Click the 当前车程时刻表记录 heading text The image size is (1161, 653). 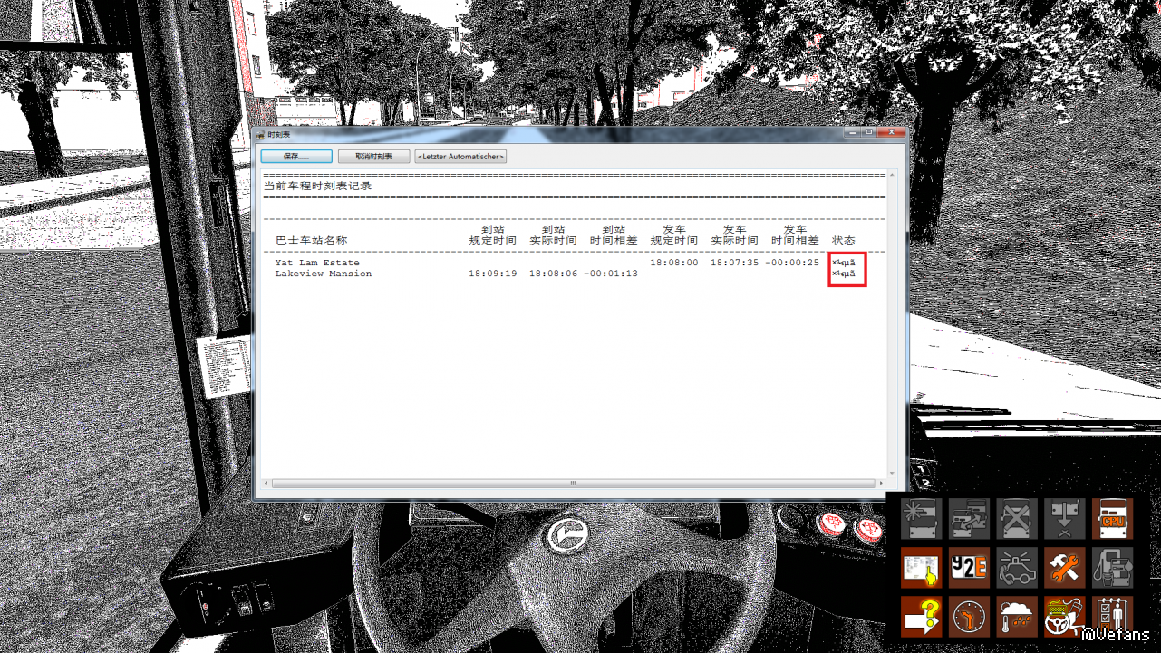pyautogui.click(x=317, y=187)
